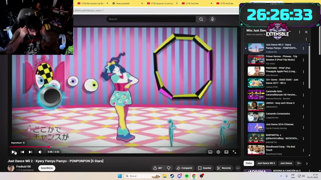Select the Just Dance Wii 2 filter chip
The height and width of the screenshot is (180, 321).
pyautogui.click(x=266, y=163)
